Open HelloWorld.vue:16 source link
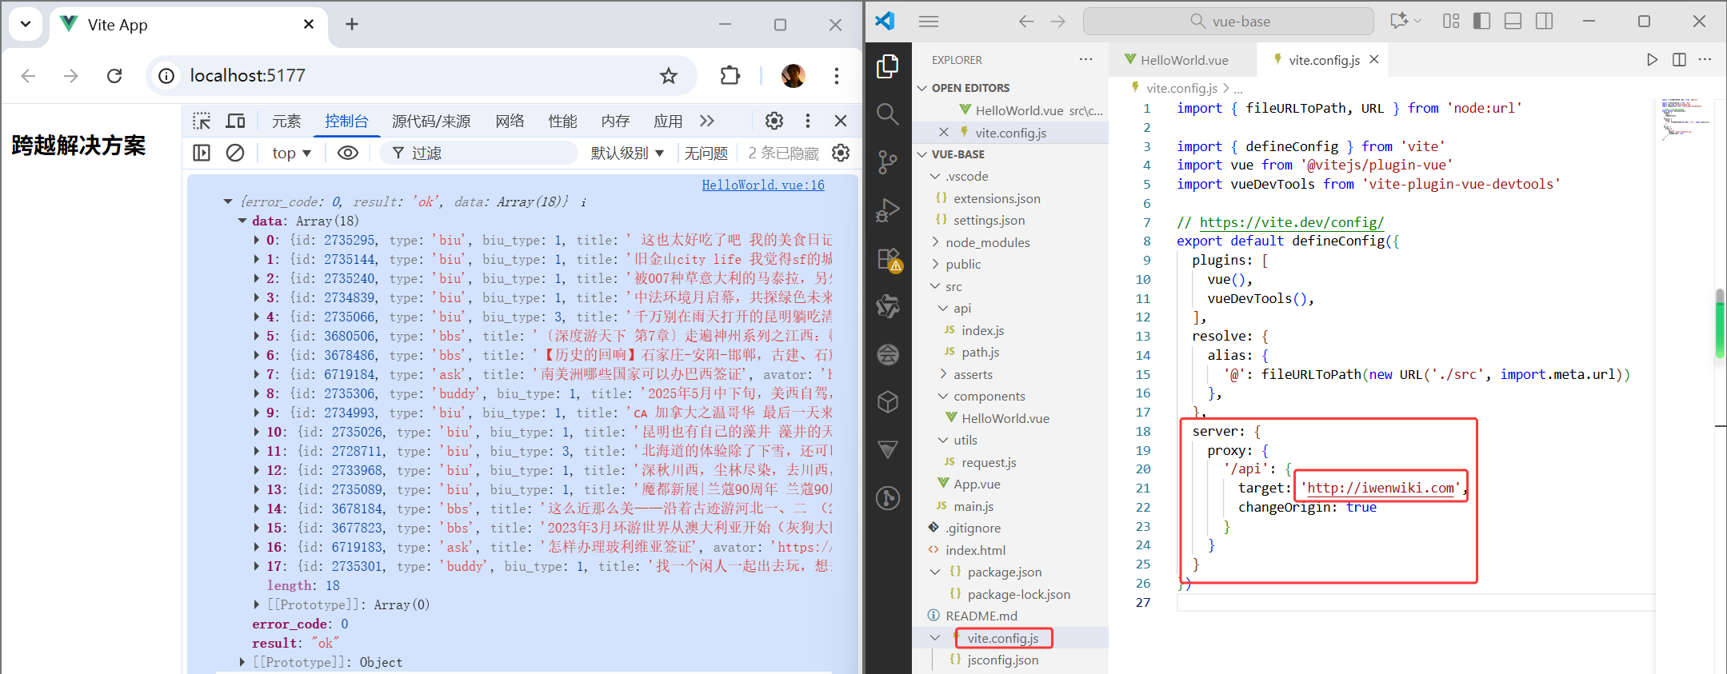Image resolution: width=1727 pixels, height=674 pixels. pyautogui.click(x=763, y=185)
